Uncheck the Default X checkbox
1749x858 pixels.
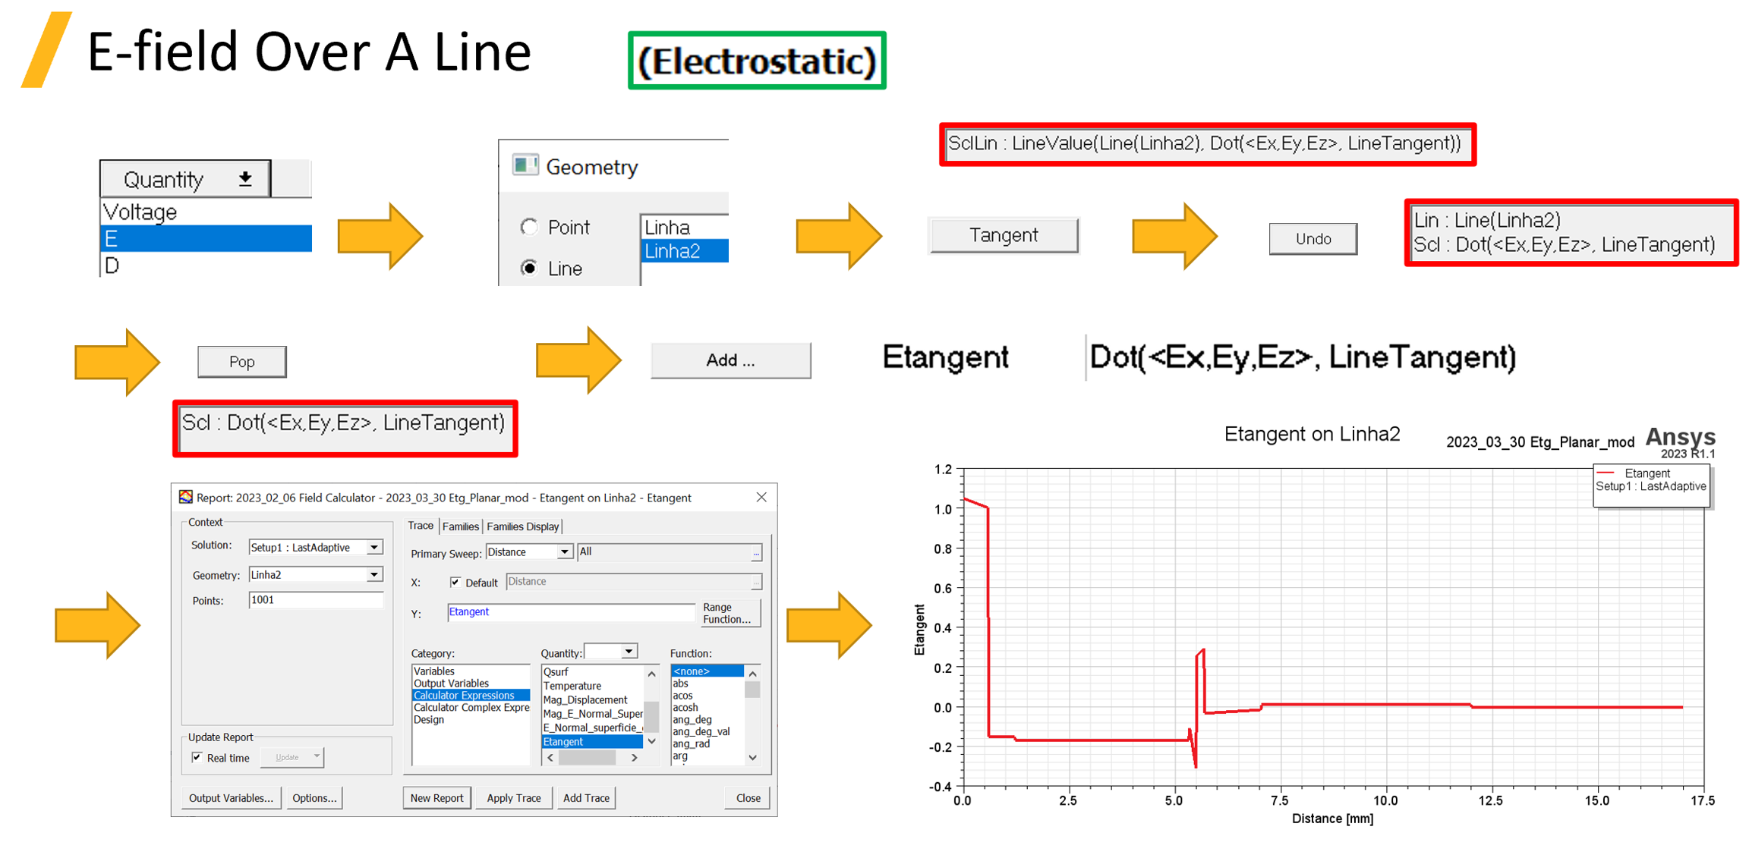455,582
